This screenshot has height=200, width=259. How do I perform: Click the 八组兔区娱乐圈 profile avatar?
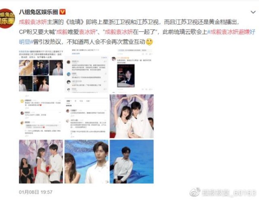pos(7,18)
